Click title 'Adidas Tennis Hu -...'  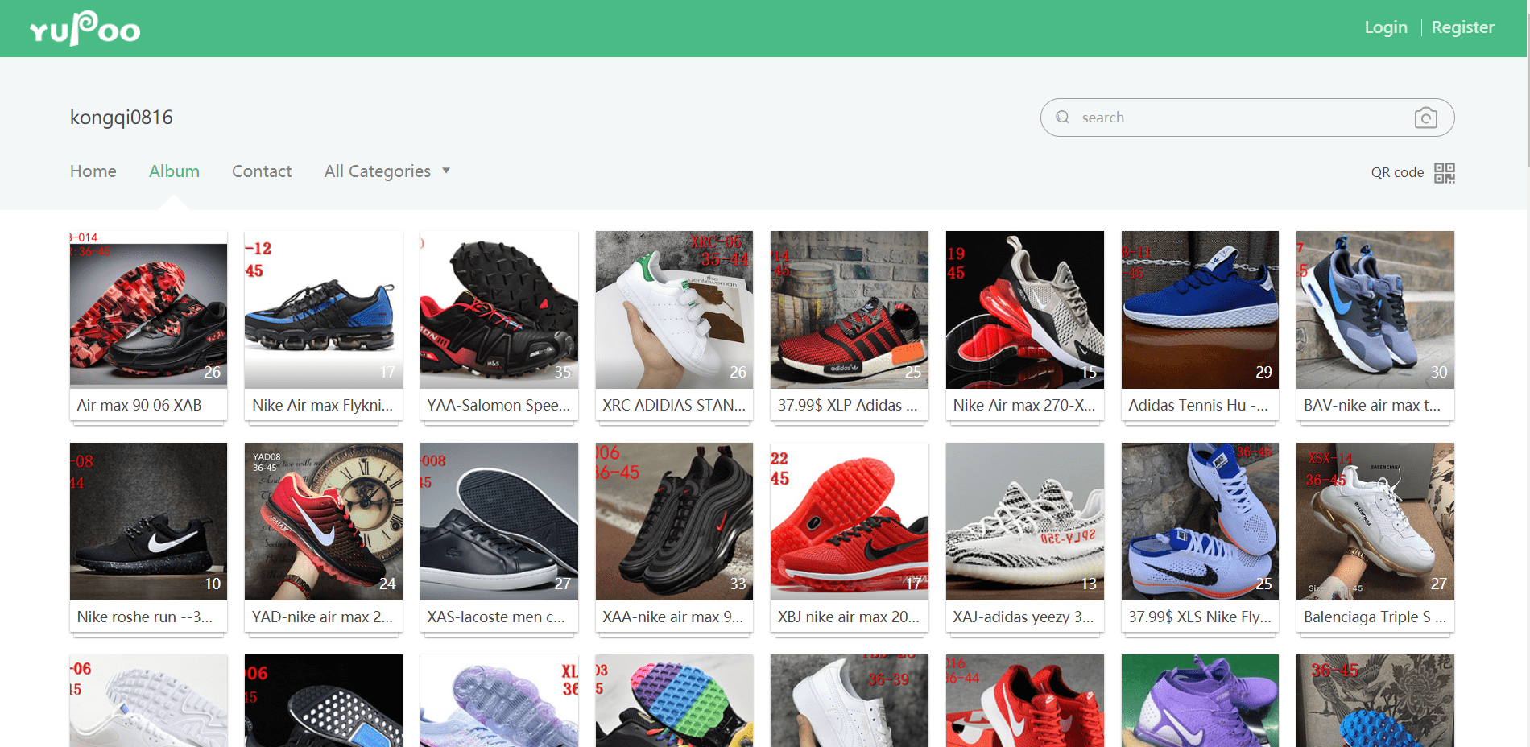click(x=1198, y=405)
